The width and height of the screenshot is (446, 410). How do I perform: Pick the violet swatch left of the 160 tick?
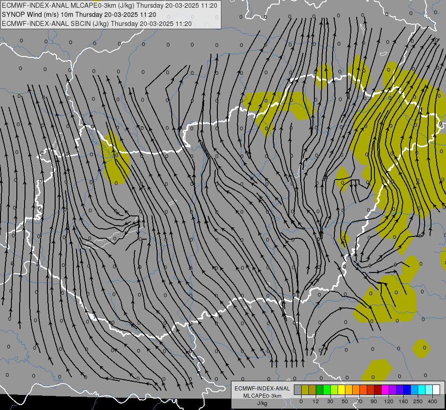pos(400,389)
